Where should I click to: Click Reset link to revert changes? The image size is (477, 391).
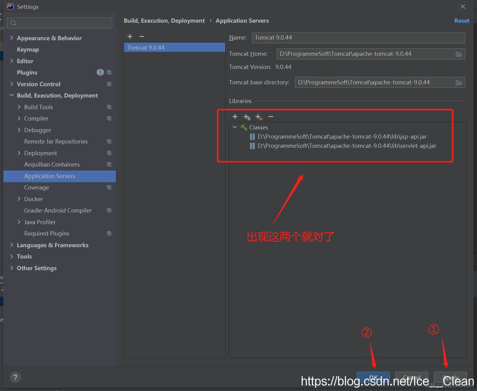pyautogui.click(x=462, y=21)
